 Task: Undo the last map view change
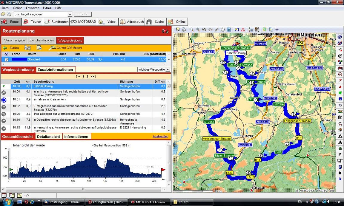click(x=204, y=30)
